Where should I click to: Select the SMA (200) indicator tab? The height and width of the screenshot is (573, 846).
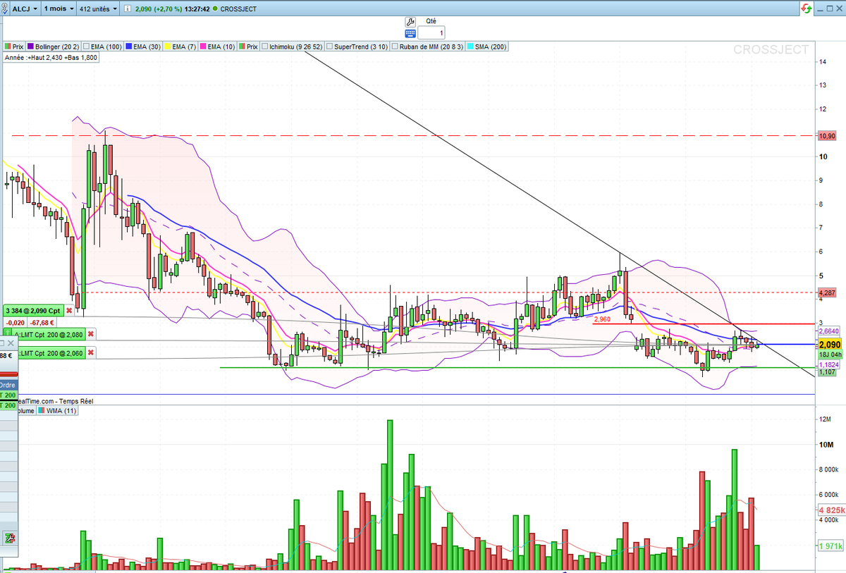(488, 47)
